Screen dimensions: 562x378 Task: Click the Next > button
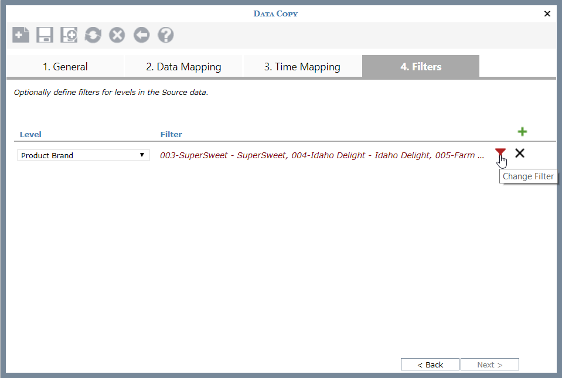tap(489, 365)
